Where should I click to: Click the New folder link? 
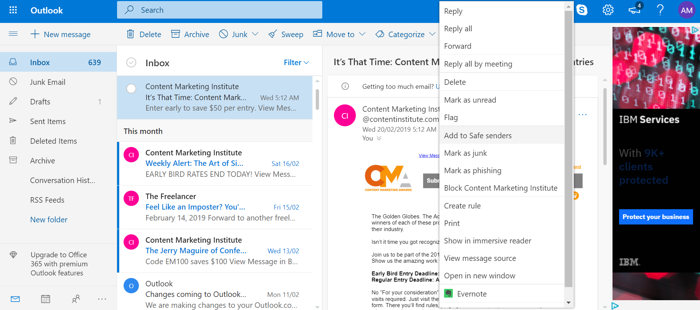pos(49,220)
